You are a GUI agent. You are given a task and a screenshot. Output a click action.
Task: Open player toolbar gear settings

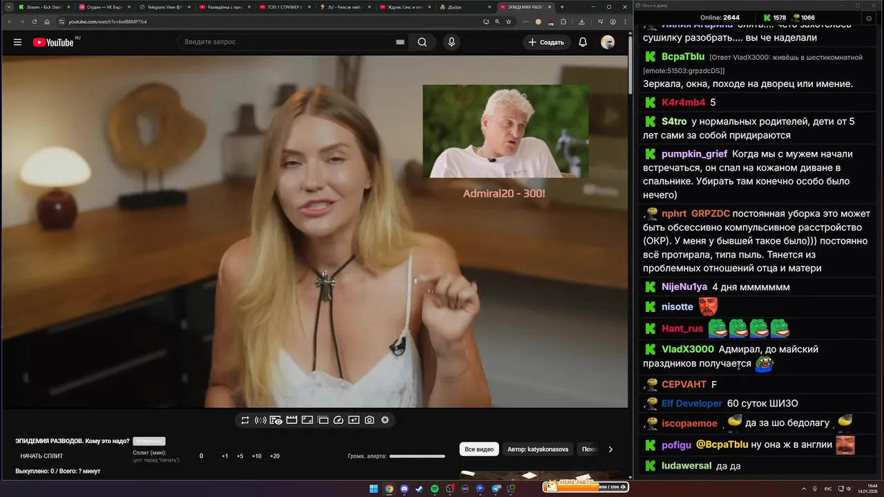(x=385, y=420)
